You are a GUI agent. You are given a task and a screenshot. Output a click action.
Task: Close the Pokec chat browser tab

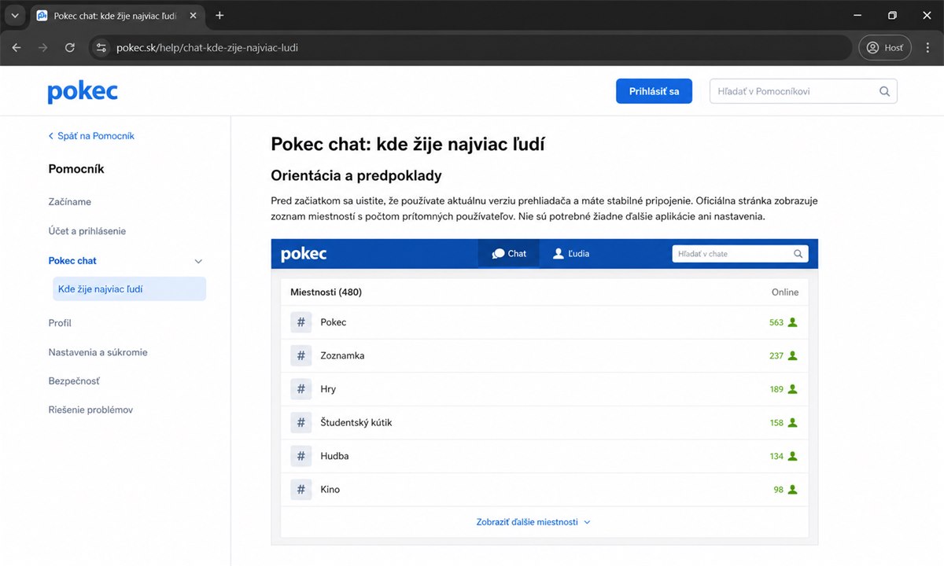(194, 16)
